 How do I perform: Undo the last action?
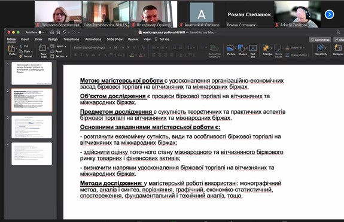coord(65,32)
